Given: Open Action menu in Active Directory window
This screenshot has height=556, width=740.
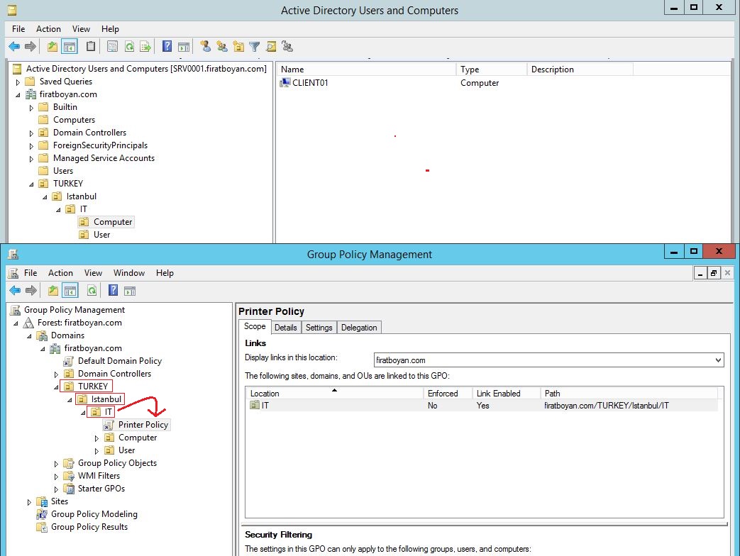Looking at the screenshot, I should (49, 29).
